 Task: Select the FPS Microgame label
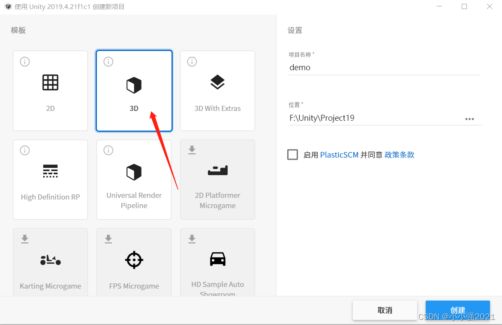[134, 286]
